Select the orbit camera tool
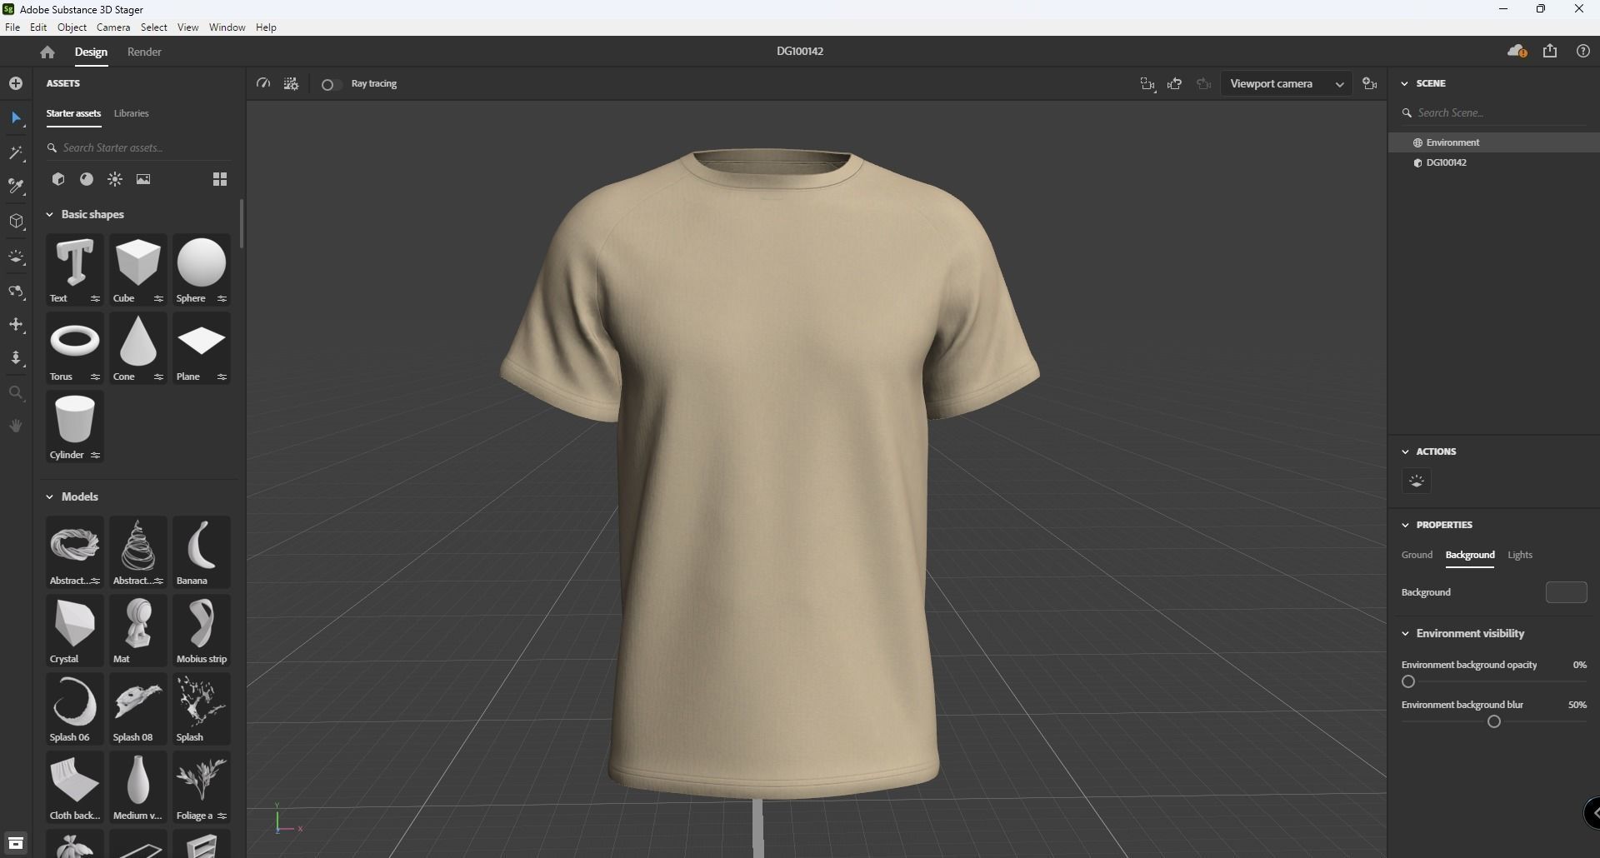Viewport: 1600px width, 858px height. point(16,292)
